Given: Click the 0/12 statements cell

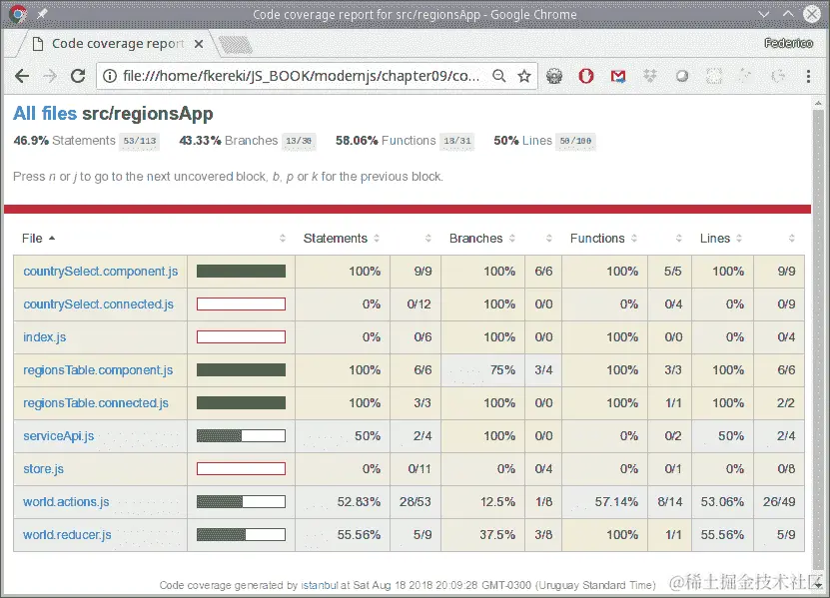Looking at the screenshot, I should coord(415,304).
